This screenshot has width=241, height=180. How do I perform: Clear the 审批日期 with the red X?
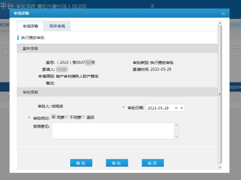tap(176, 108)
